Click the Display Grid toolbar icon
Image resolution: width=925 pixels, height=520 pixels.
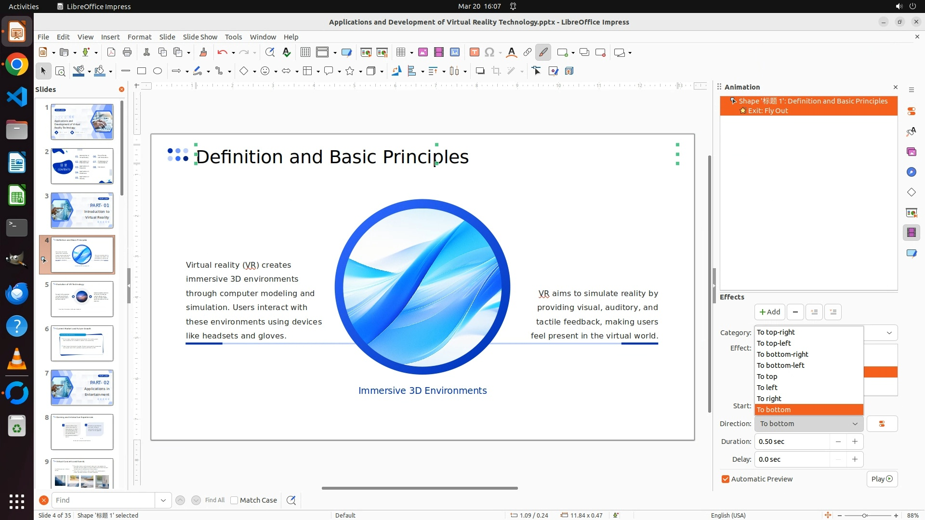coord(305,52)
